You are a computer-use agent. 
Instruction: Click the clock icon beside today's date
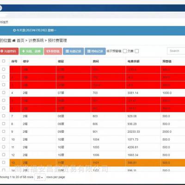point(14,30)
